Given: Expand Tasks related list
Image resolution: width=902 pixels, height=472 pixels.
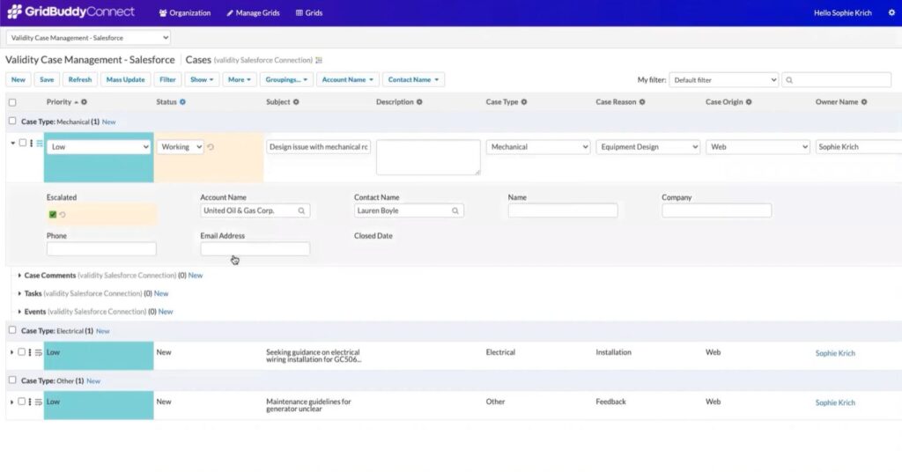Looking at the screenshot, I should click(19, 294).
